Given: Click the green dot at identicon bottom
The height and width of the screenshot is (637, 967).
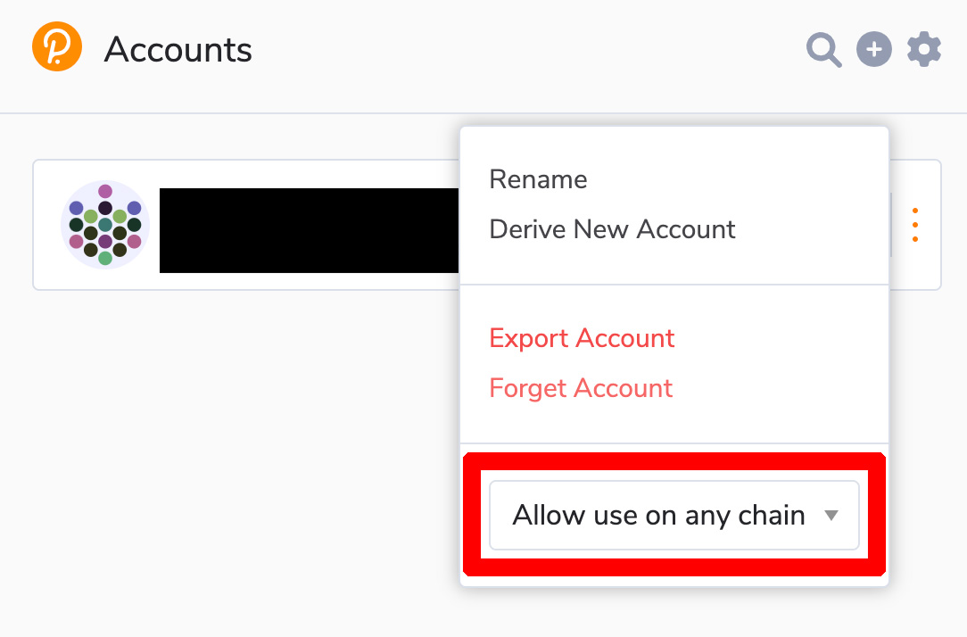Looking at the screenshot, I should (x=105, y=258).
